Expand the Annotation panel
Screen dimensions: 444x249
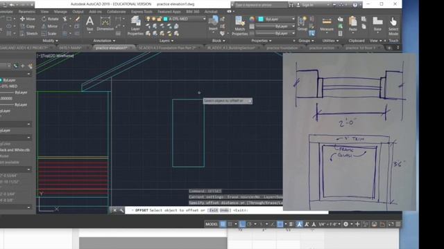pos(104,41)
